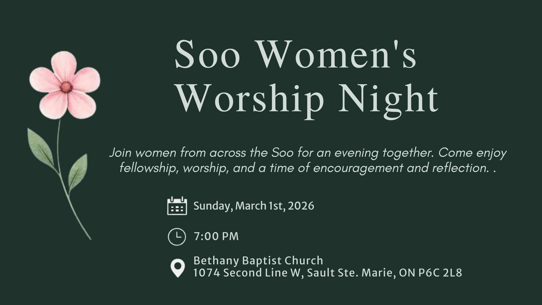Click the right green leaf

point(78,172)
